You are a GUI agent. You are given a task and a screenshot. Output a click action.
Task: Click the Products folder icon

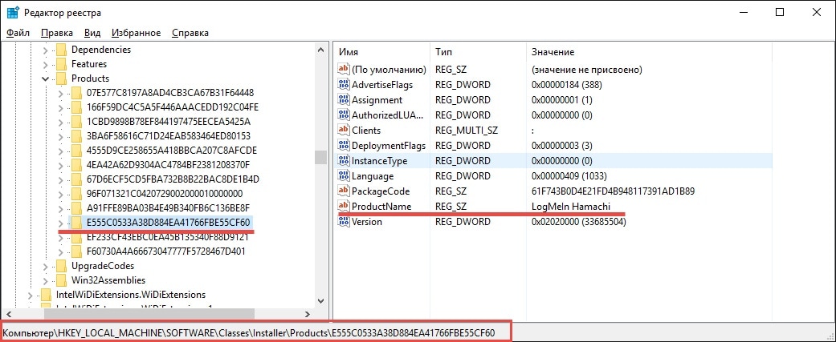tap(61, 78)
